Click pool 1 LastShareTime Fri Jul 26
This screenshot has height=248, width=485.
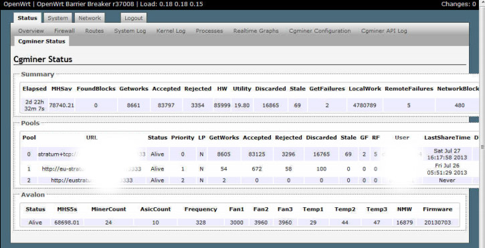[447, 169]
